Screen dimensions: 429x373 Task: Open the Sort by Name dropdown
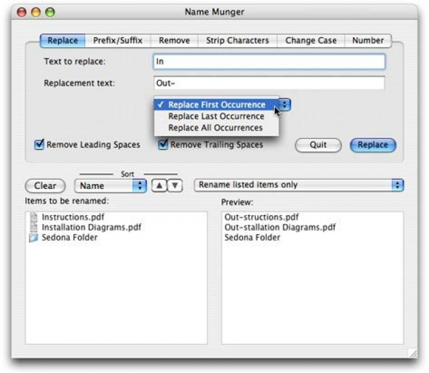click(110, 186)
